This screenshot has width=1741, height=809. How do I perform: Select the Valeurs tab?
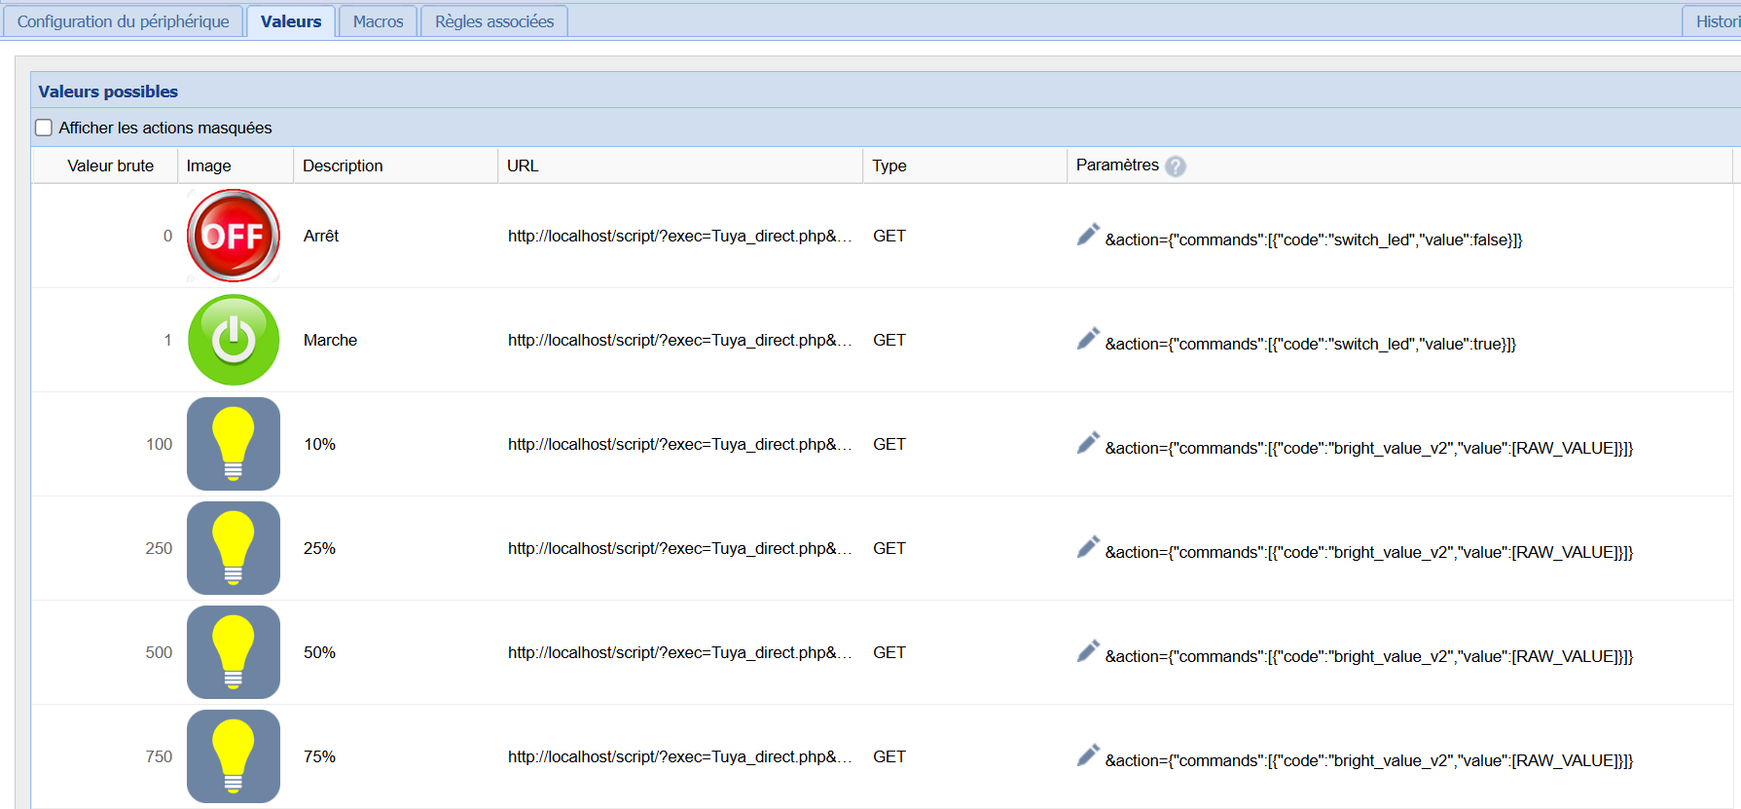[291, 21]
